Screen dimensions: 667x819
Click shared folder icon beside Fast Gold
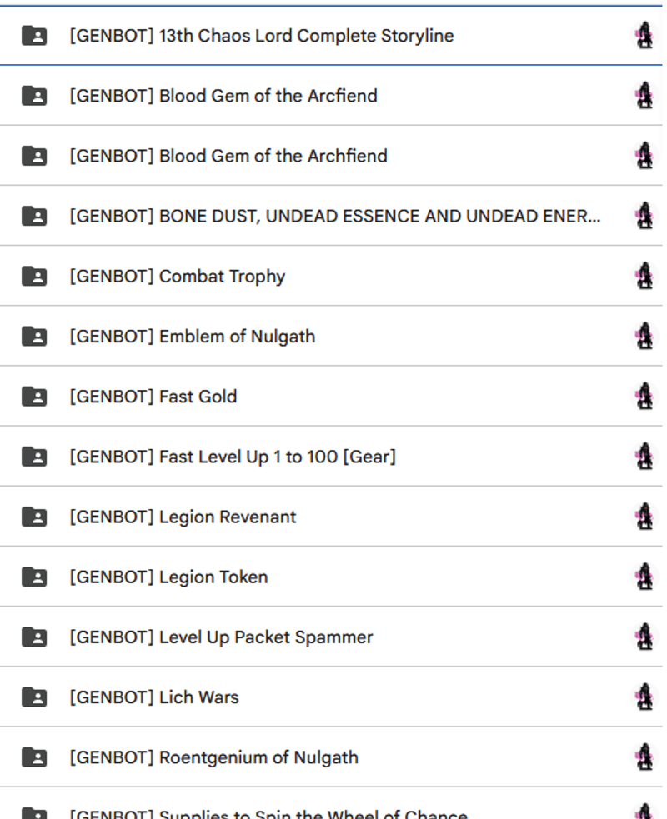34,397
